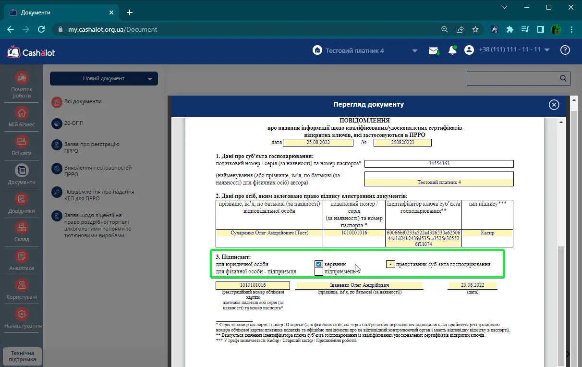Select 20-ОПП document type
582x367 pixels.
[x=68, y=123]
